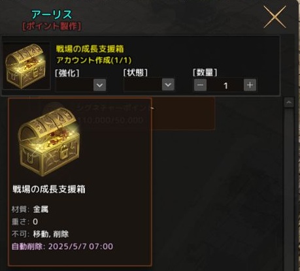300x271 pixels.
Task: Decrease quantity with the minus button
Action: 200,85
